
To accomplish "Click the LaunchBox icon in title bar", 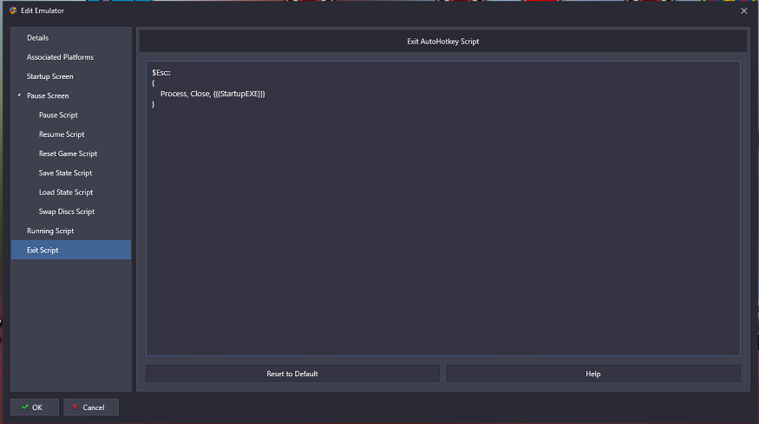I will tap(13, 10).
